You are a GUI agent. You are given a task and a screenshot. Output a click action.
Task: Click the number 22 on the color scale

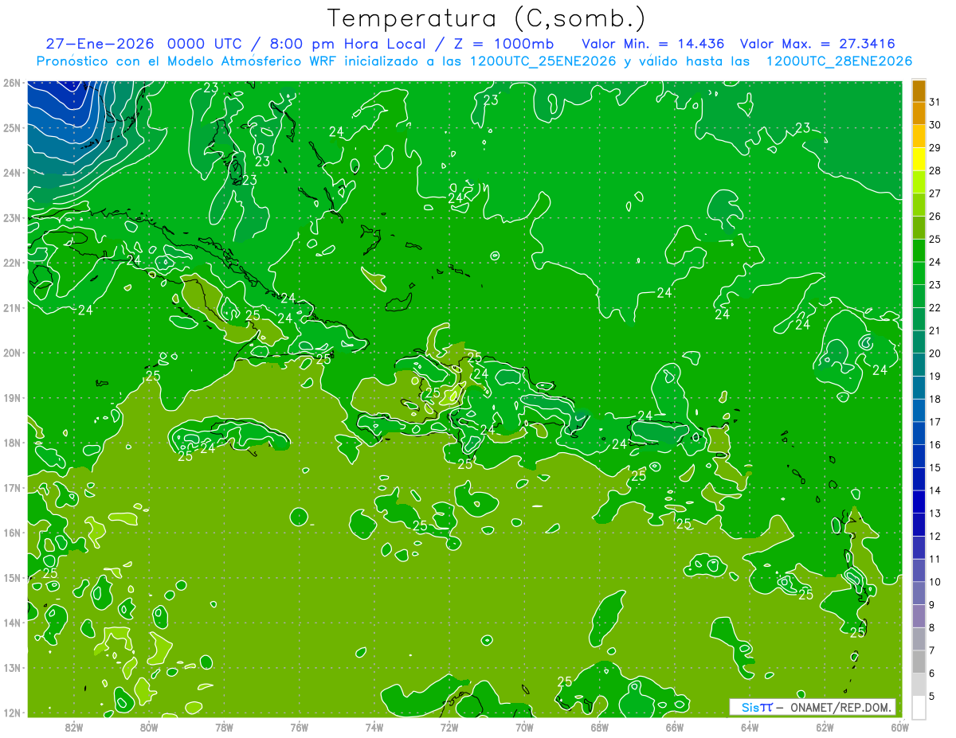[x=934, y=307]
